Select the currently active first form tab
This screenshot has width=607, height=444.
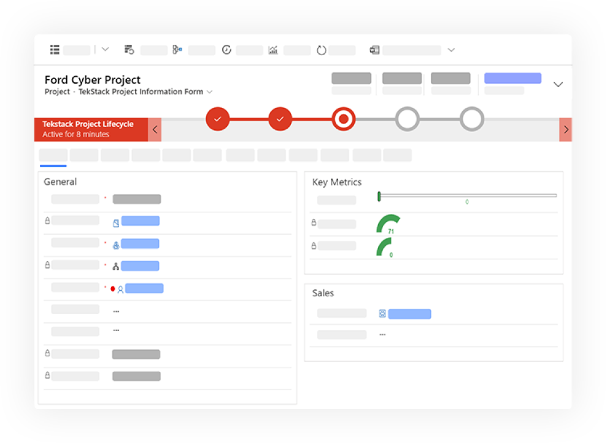tap(53, 155)
